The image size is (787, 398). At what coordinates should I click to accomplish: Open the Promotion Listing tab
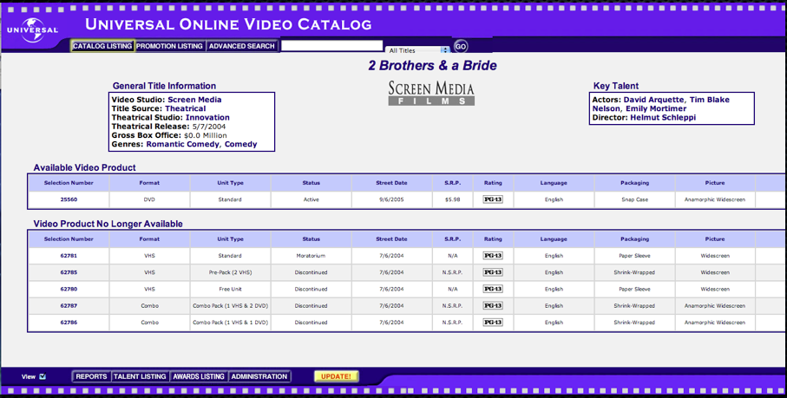click(170, 46)
